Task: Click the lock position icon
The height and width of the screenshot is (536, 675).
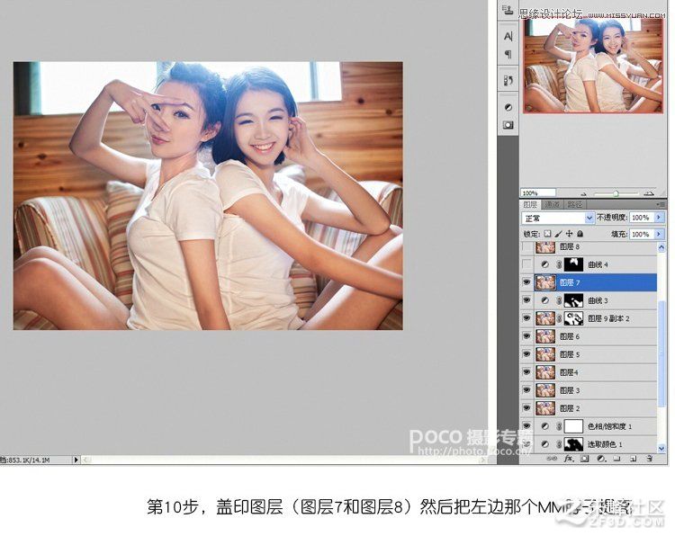Action: tap(569, 234)
